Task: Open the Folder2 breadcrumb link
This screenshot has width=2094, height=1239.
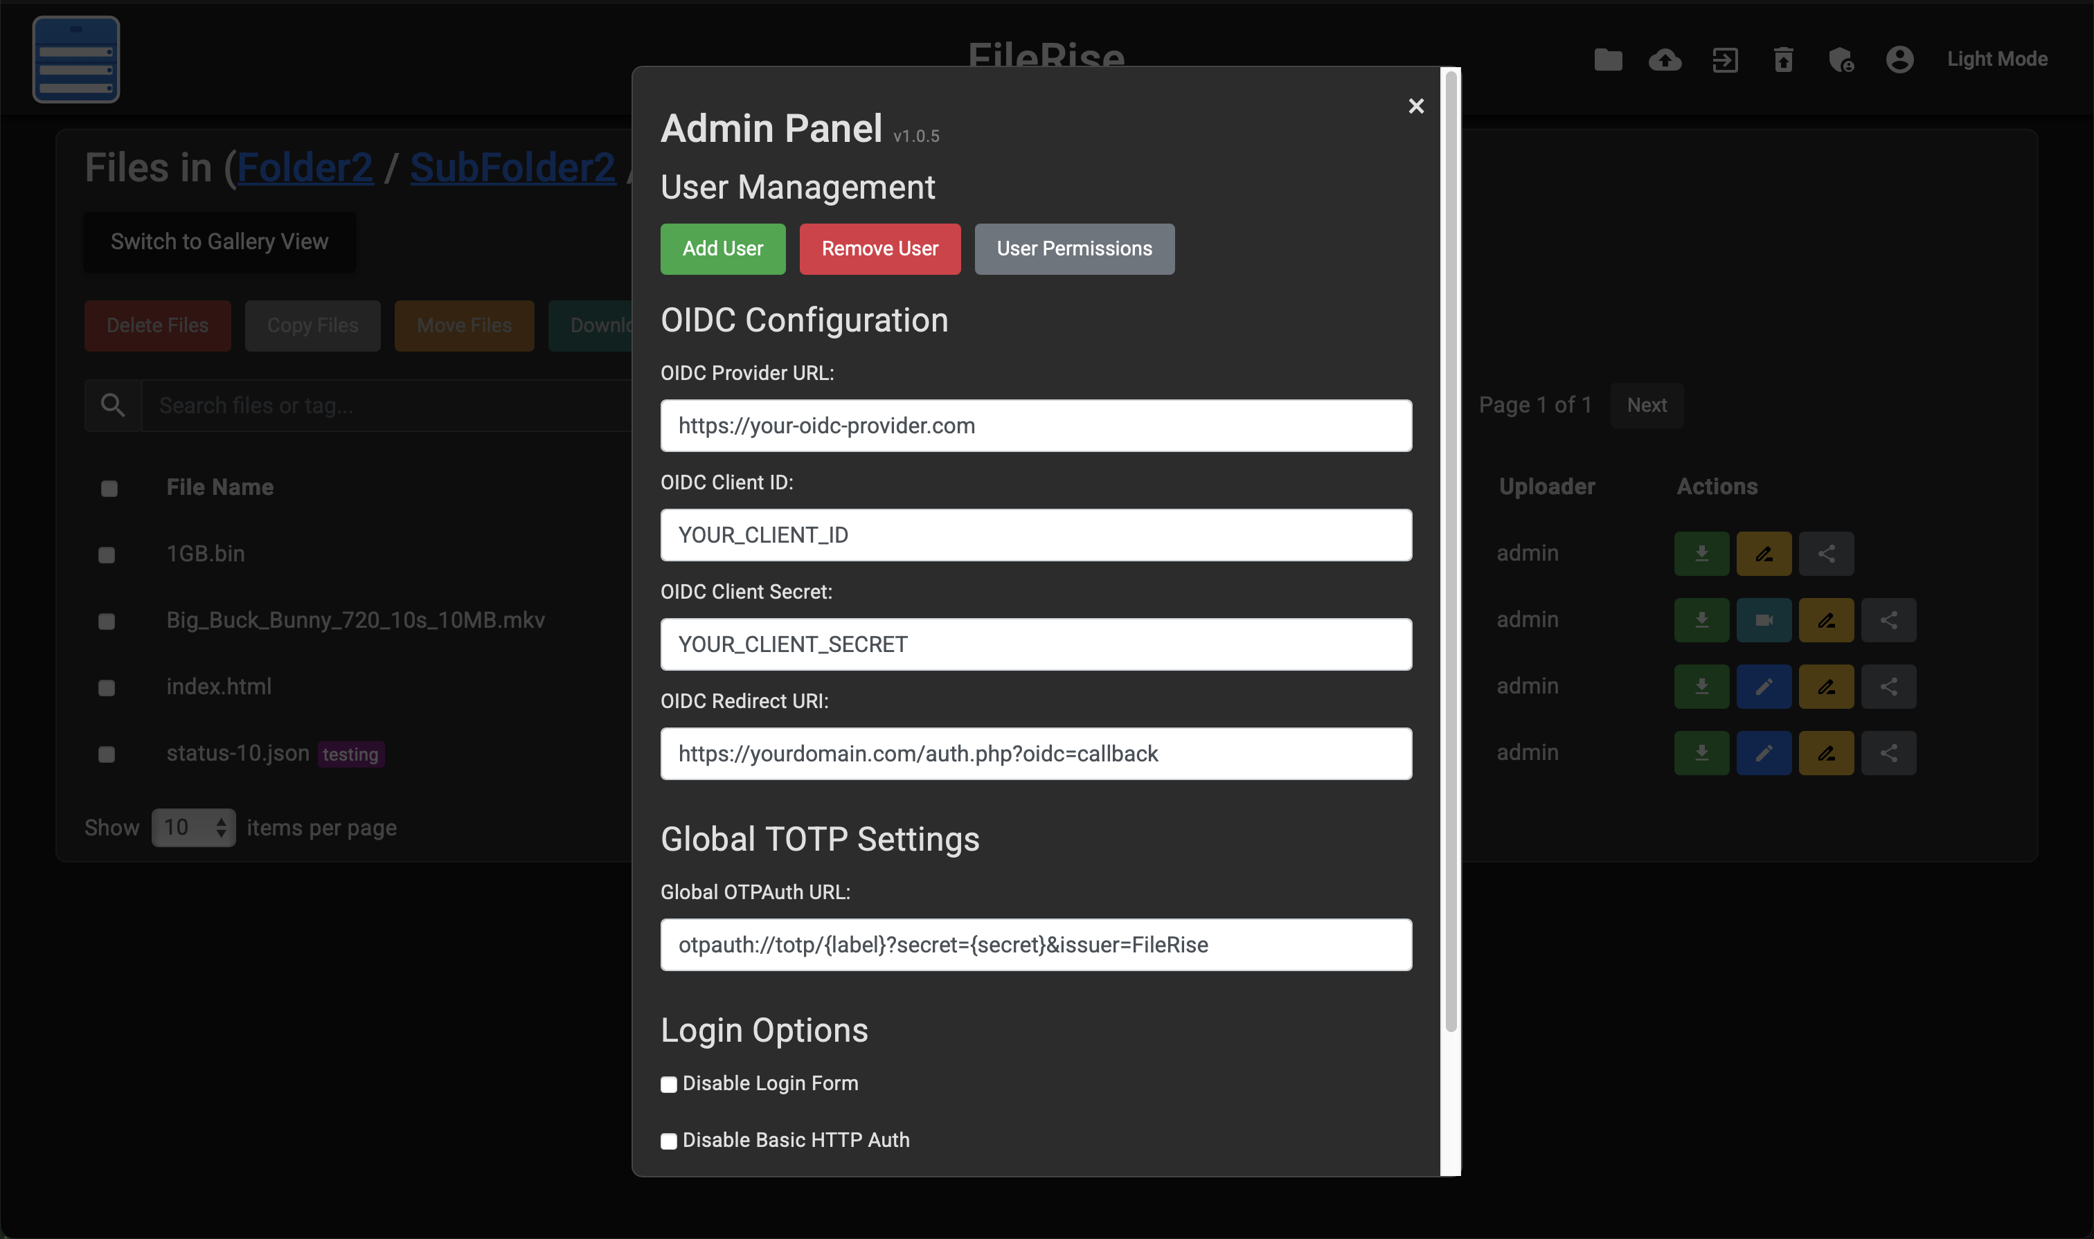Action: point(305,167)
